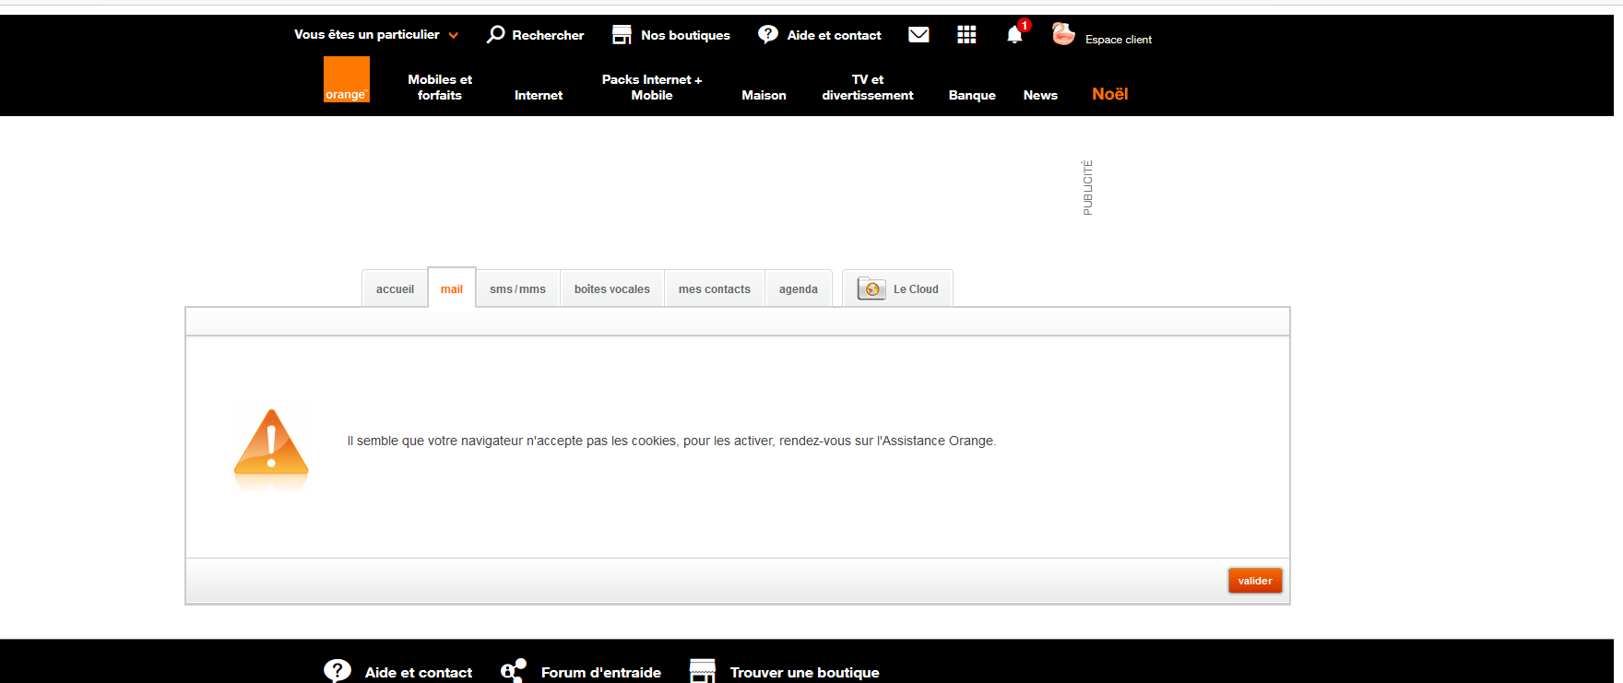Screen dimensions: 1623x683
Task: Click footer Aide et contact link
Action: [x=419, y=673]
